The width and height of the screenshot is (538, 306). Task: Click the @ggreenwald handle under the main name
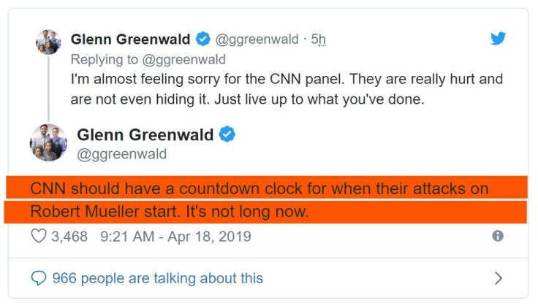tap(121, 154)
